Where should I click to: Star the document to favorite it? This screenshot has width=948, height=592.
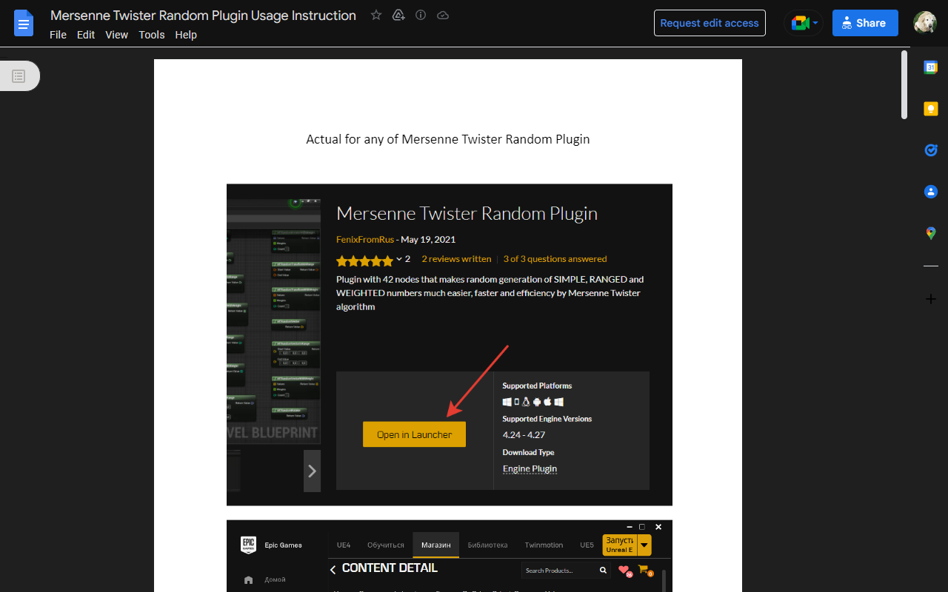(x=375, y=15)
